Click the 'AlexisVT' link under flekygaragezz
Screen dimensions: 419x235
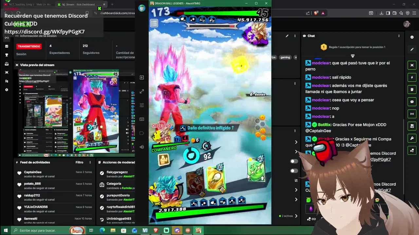pyautogui.click(x=129, y=177)
